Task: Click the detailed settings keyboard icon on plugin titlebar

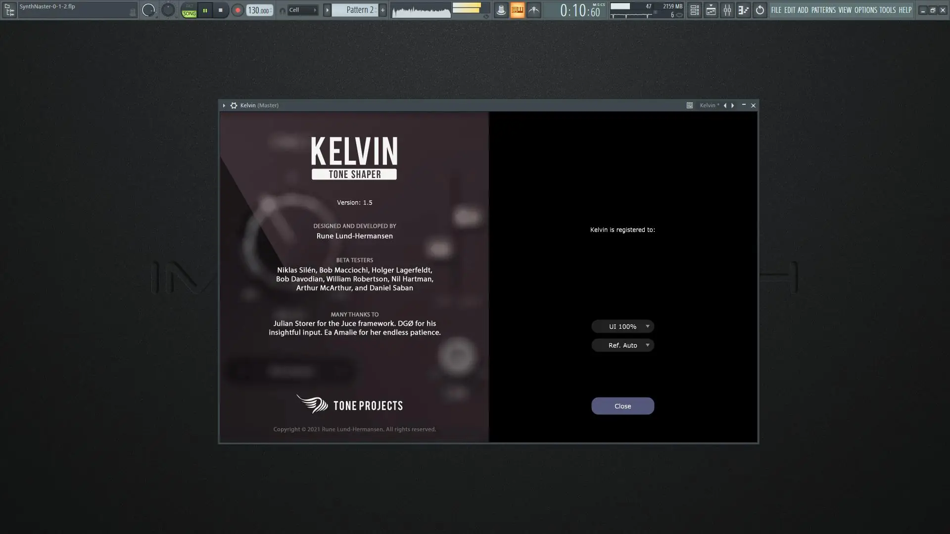Action: (x=689, y=105)
